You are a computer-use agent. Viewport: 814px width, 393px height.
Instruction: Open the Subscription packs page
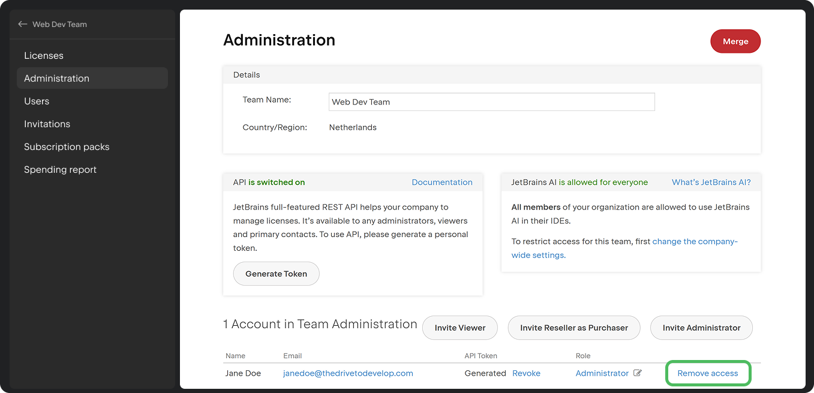pyautogui.click(x=67, y=146)
